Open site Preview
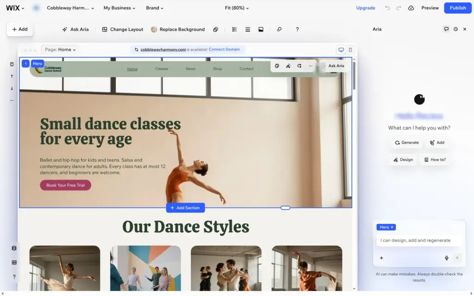Image resolution: width=474 pixels, height=296 pixels. 430,8
